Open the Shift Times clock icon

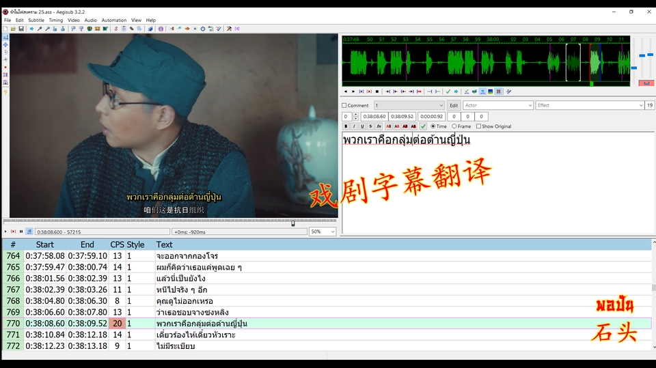203,29
